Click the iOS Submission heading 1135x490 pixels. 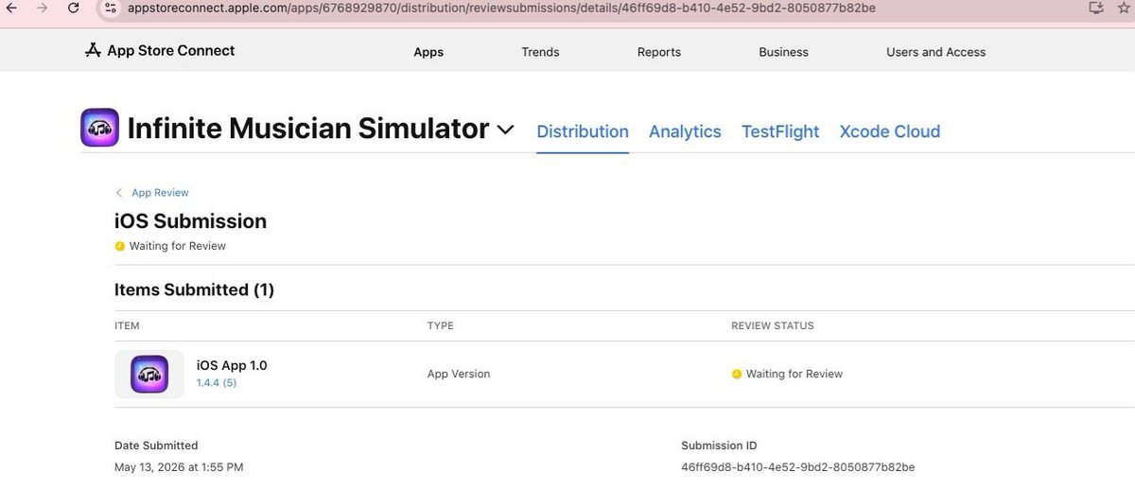[x=190, y=221]
